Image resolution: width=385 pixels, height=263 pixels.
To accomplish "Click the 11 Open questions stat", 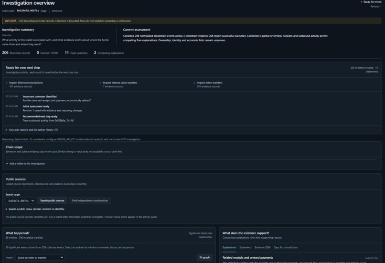I will click(76, 53).
